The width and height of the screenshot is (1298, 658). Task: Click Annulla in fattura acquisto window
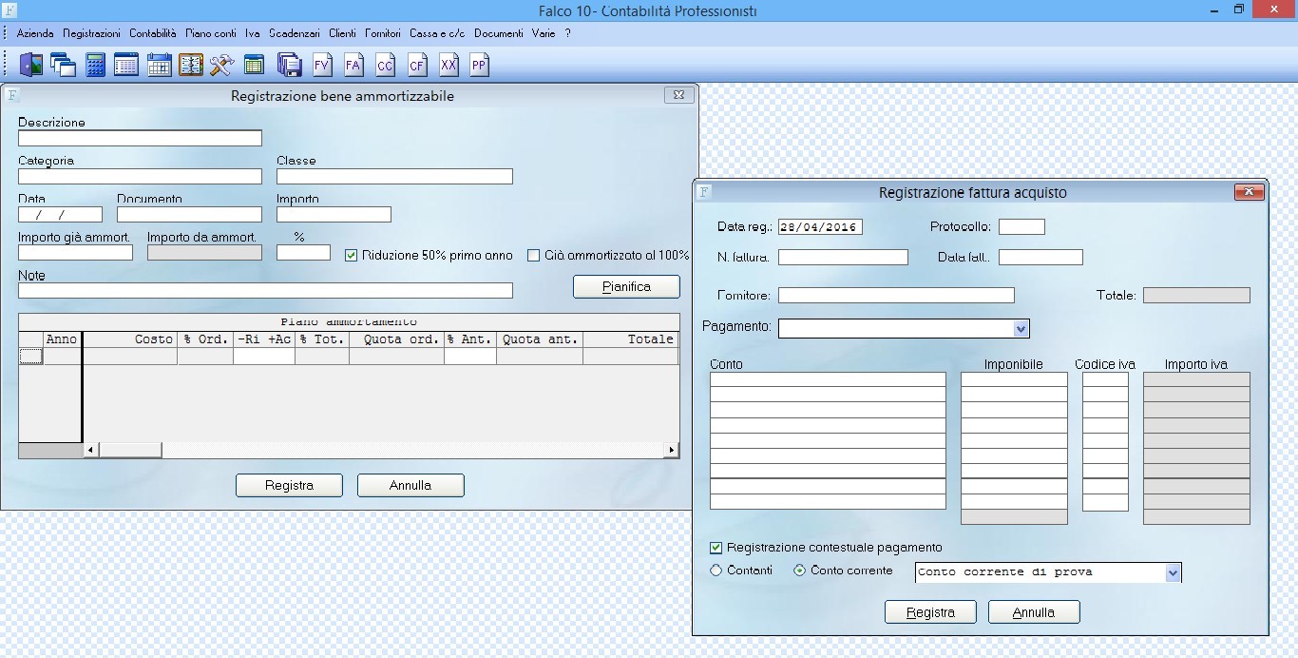point(1034,612)
